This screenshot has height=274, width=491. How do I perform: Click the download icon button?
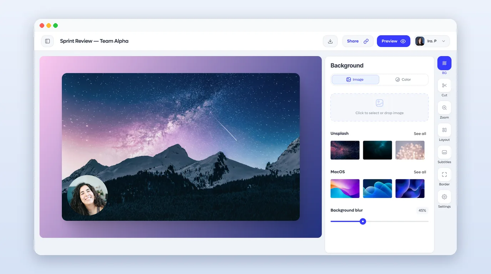[x=330, y=41]
